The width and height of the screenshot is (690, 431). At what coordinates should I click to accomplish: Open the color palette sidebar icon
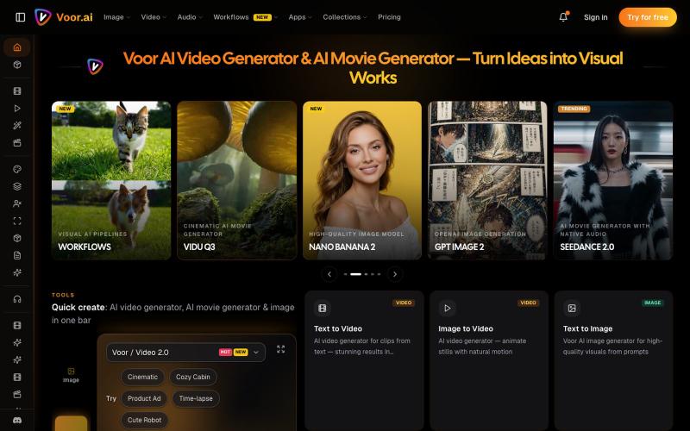[17, 169]
